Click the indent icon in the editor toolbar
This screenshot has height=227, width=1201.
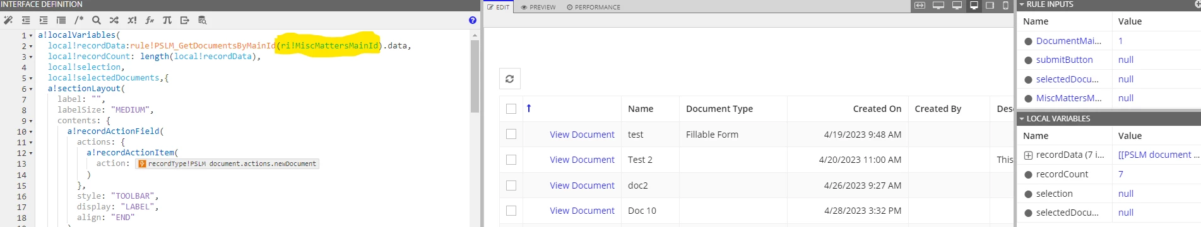click(x=44, y=20)
